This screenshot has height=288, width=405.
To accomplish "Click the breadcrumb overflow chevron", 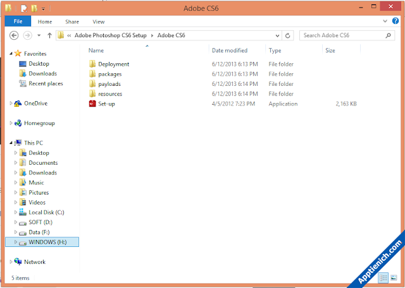I will [69, 35].
